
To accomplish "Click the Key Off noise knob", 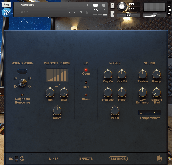I will coord(122,74).
